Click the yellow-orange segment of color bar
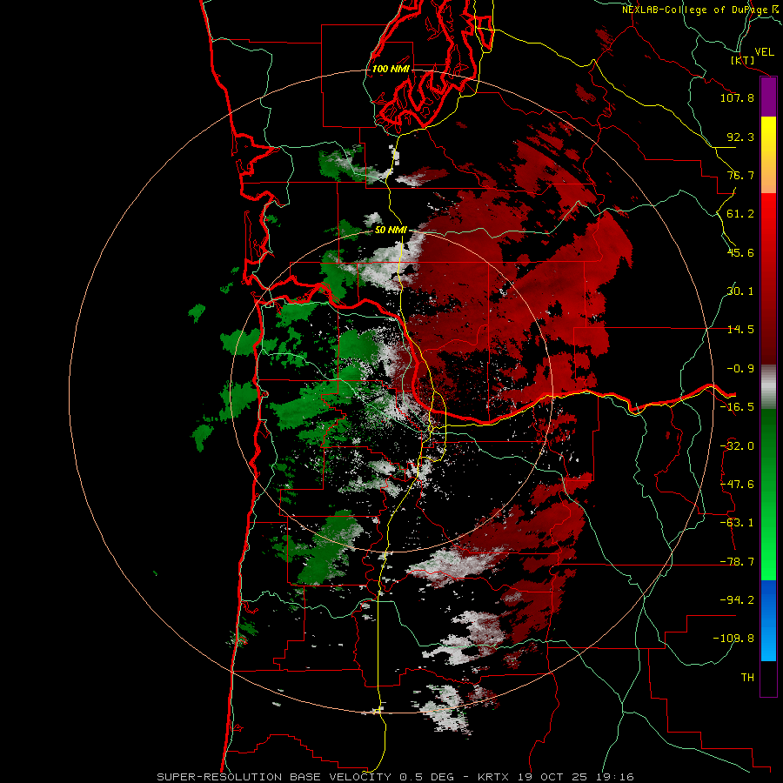The width and height of the screenshot is (783, 783). point(768,155)
